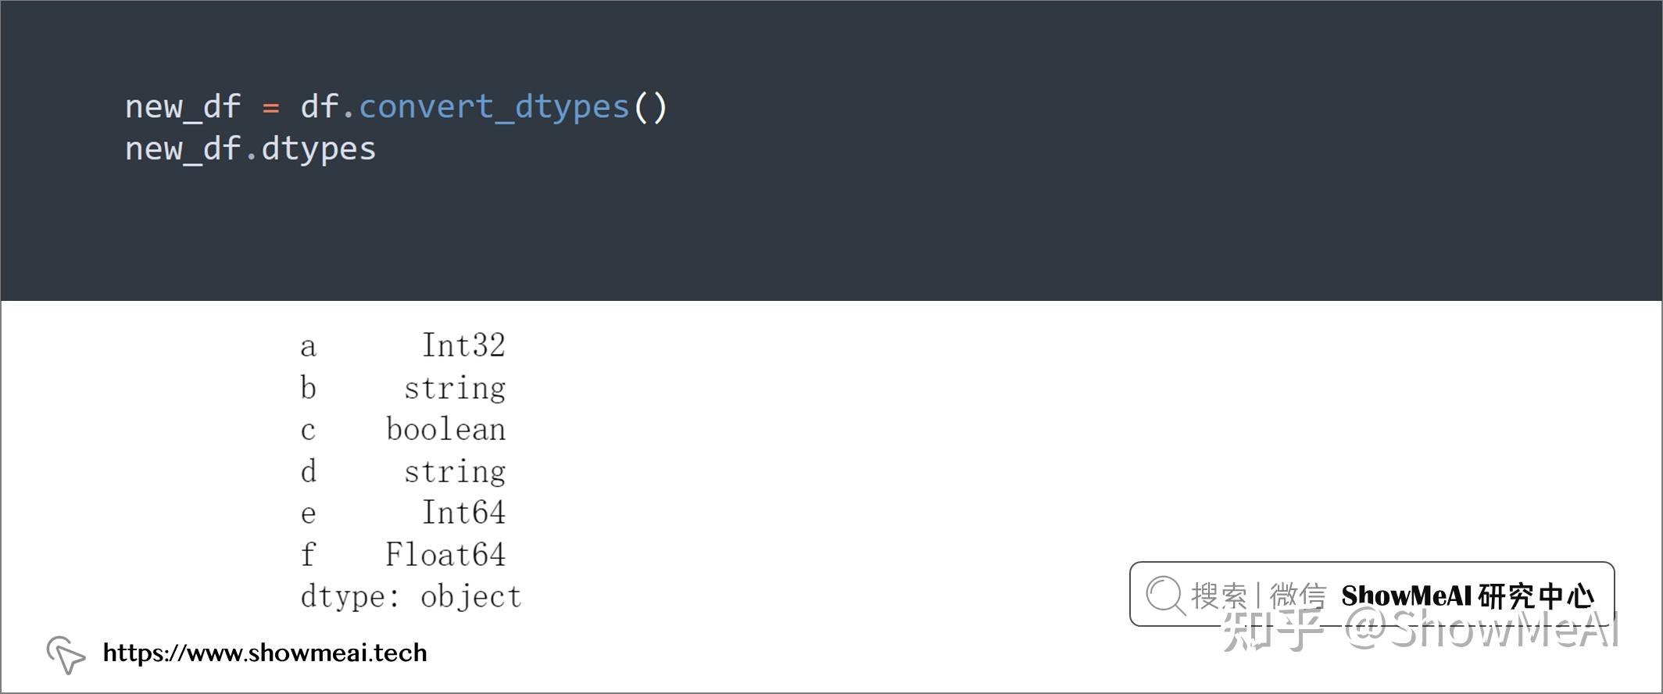Image resolution: width=1663 pixels, height=694 pixels.
Task: Click the column label f in output
Action: pyautogui.click(x=308, y=555)
